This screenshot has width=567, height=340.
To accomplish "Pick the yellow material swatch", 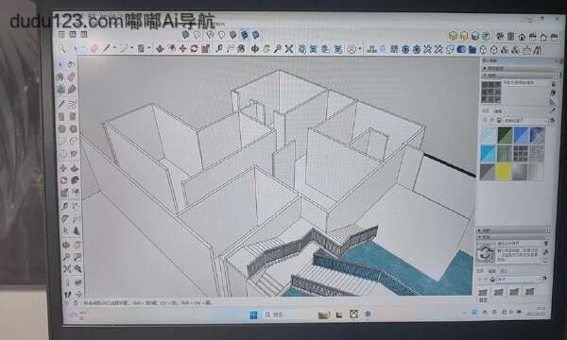I will click(504, 172).
